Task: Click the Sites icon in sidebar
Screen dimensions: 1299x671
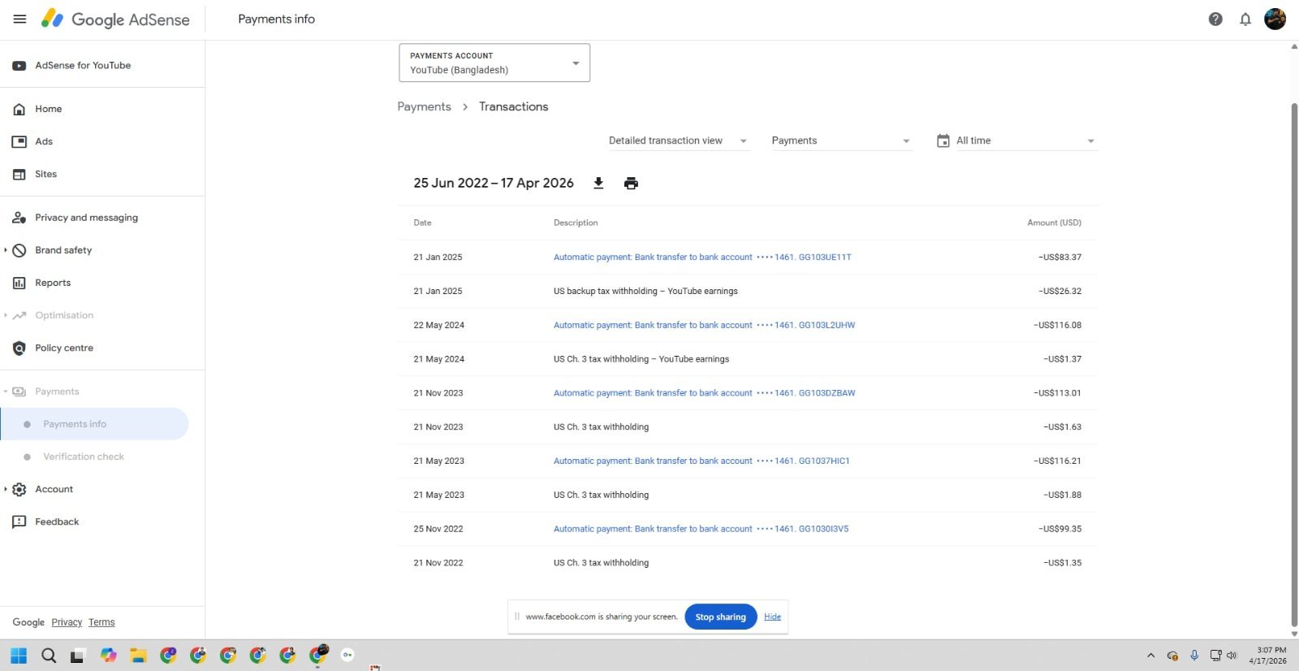Action: (x=19, y=174)
